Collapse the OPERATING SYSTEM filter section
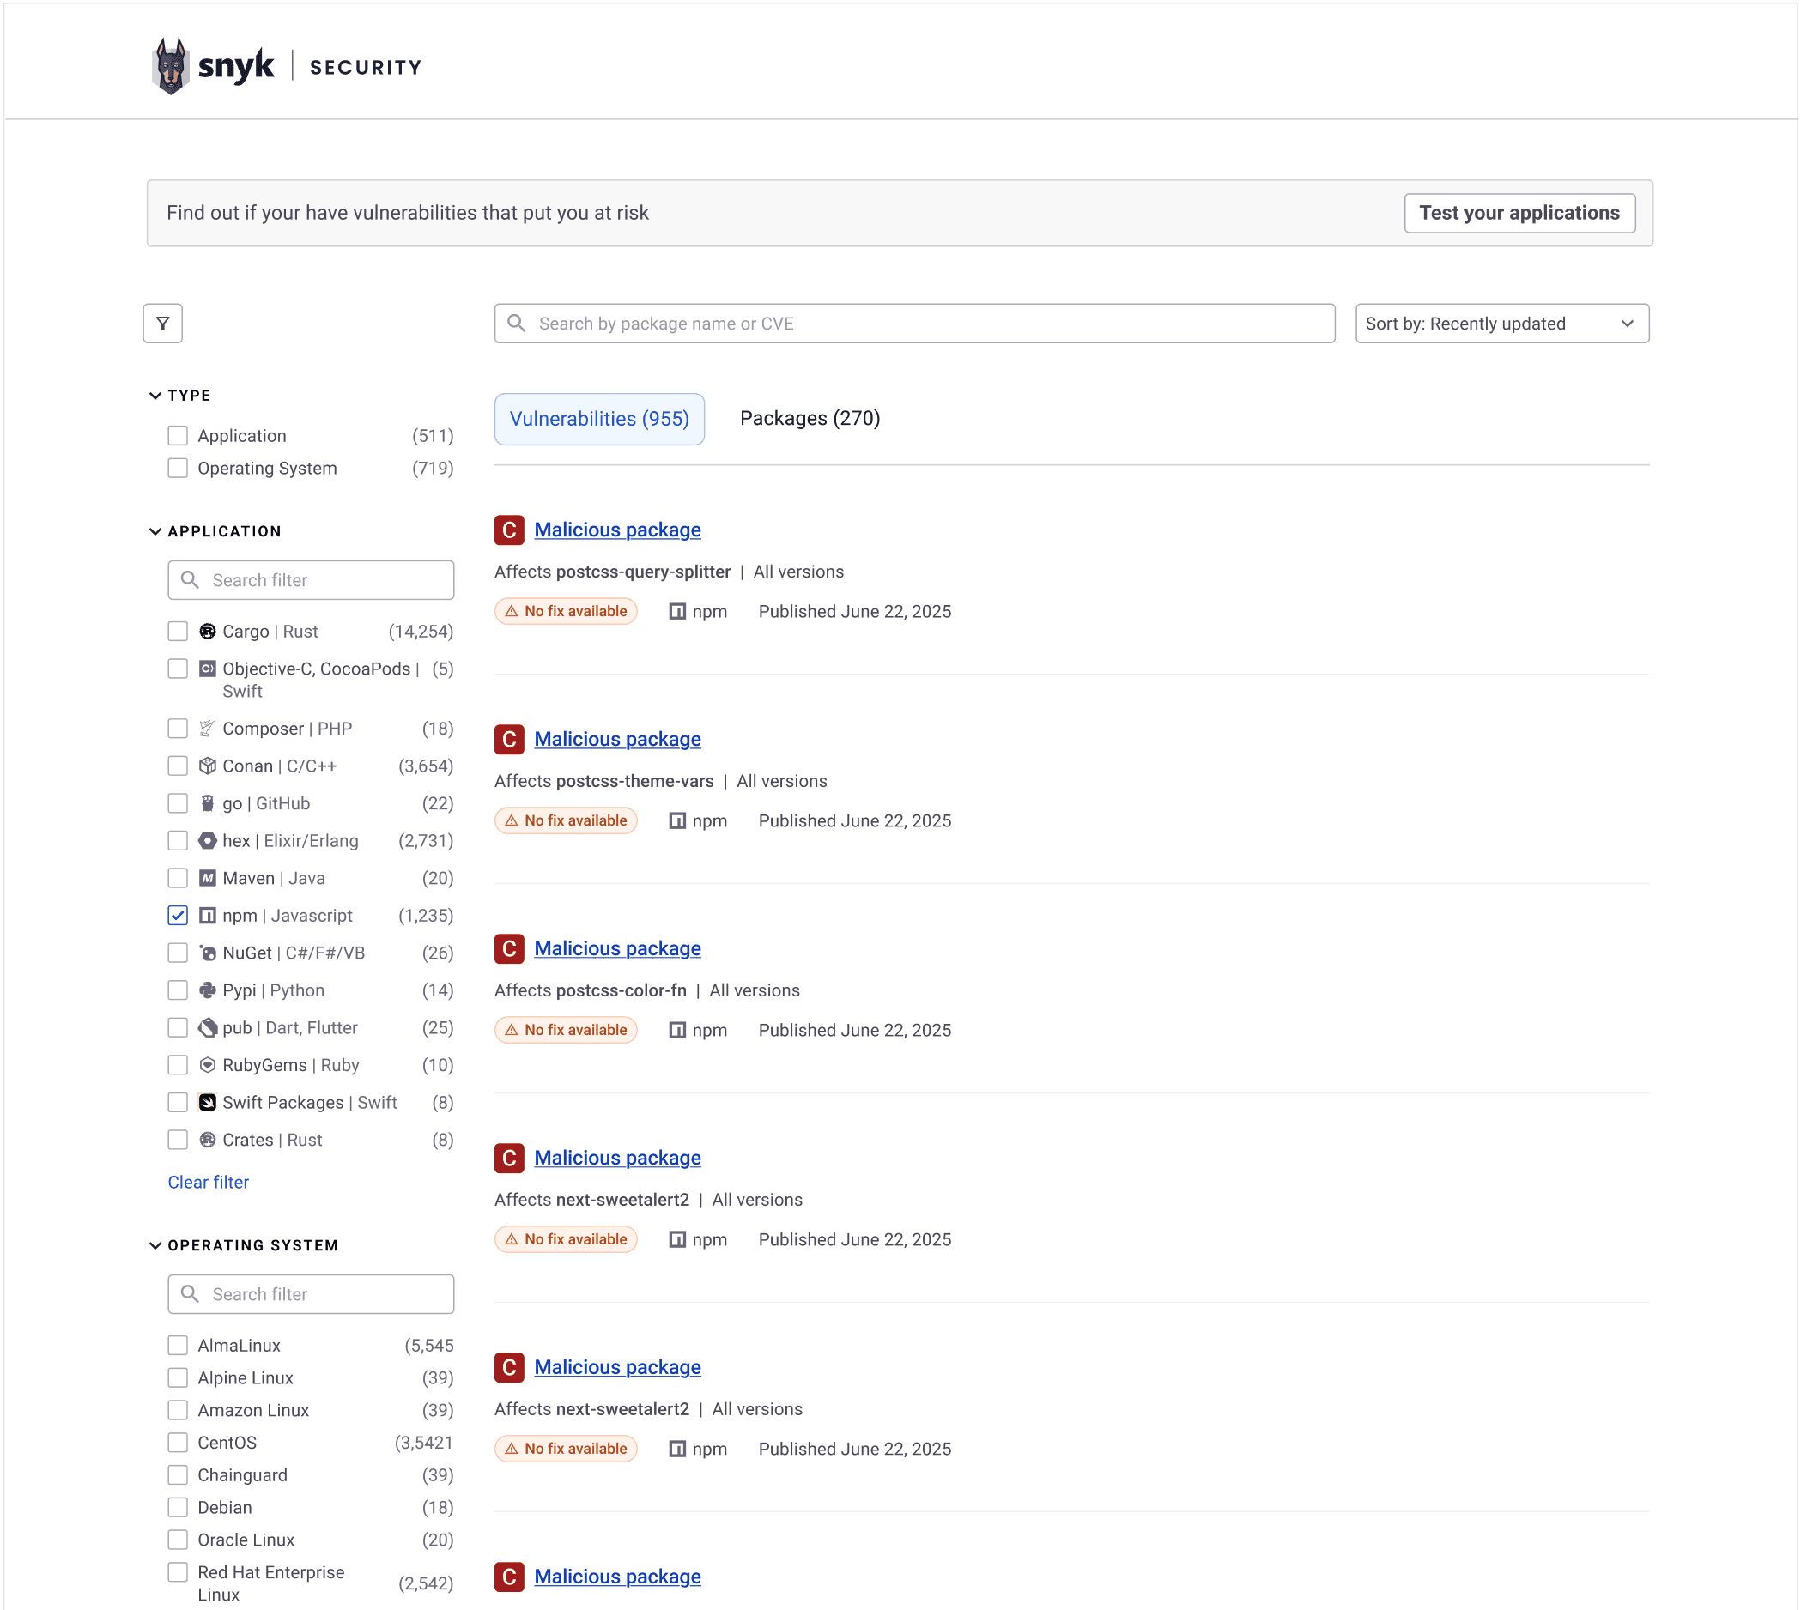The height and width of the screenshot is (1610, 1801). click(155, 1246)
